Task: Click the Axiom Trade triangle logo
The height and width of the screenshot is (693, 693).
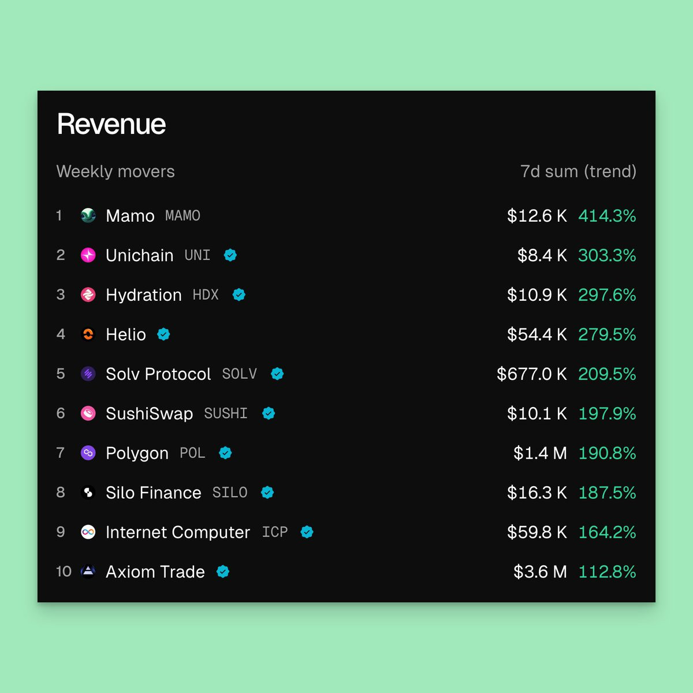Action: click(88, 572)
